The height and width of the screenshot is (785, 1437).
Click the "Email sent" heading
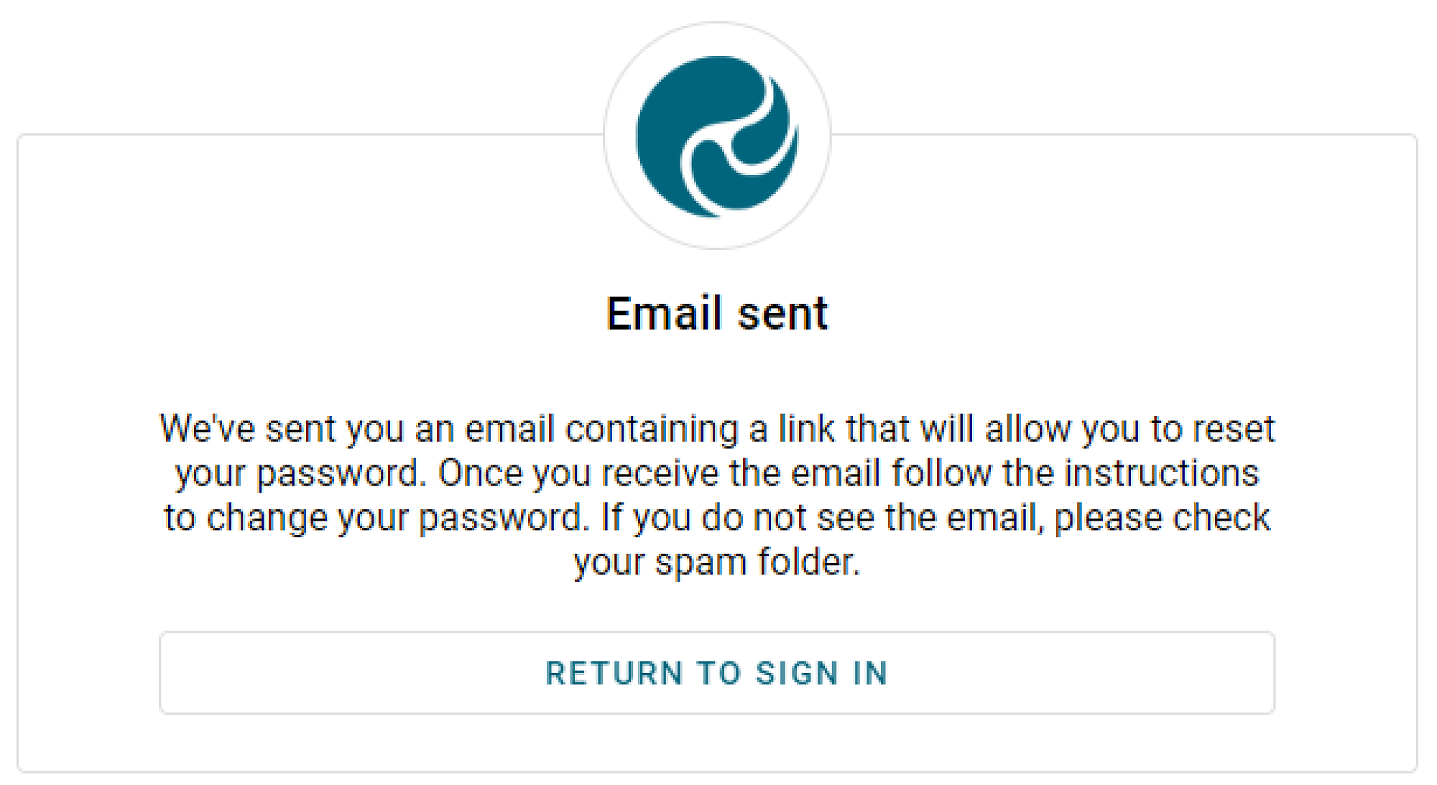717,314
